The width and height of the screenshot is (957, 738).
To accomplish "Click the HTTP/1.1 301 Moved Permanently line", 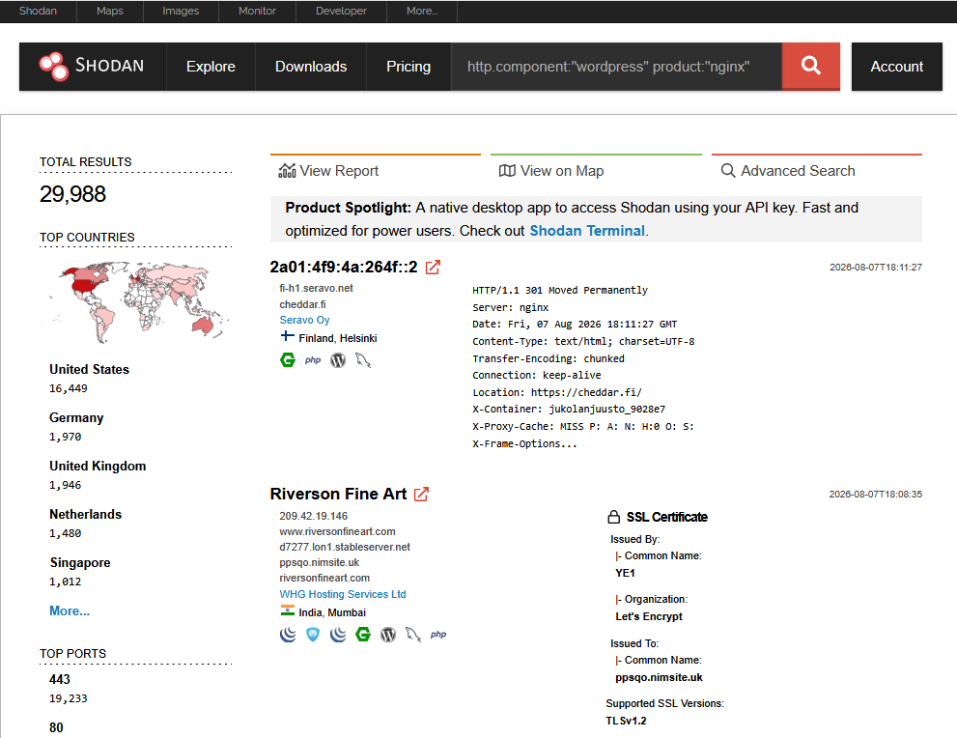I will 560,290.
